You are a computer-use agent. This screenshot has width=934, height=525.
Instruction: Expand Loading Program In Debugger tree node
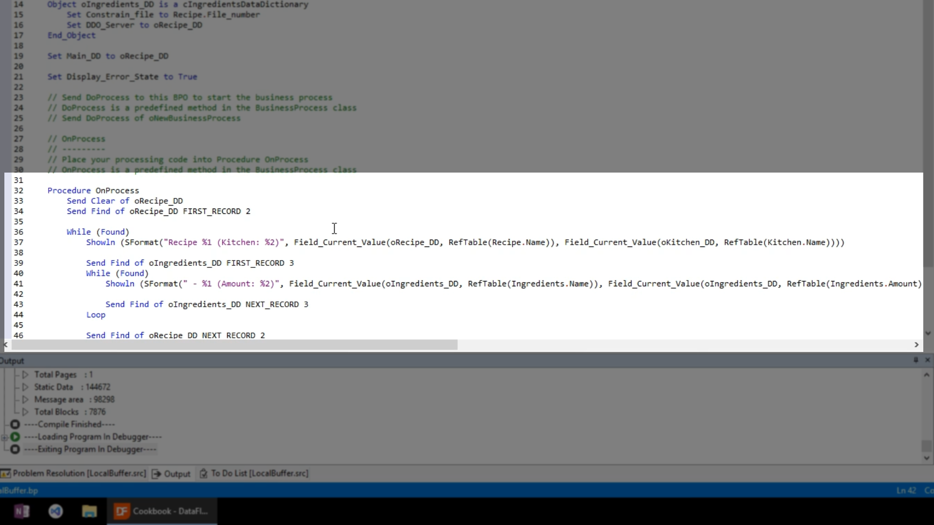coord(4,437)
